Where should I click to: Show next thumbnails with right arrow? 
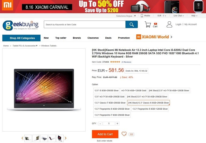tap(66, 138)
